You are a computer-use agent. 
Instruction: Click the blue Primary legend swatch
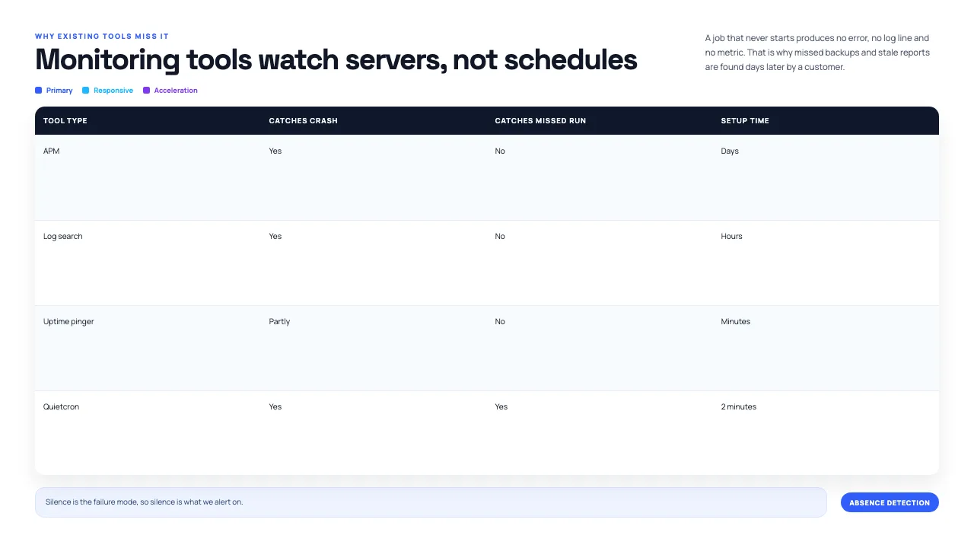[38, 91]
